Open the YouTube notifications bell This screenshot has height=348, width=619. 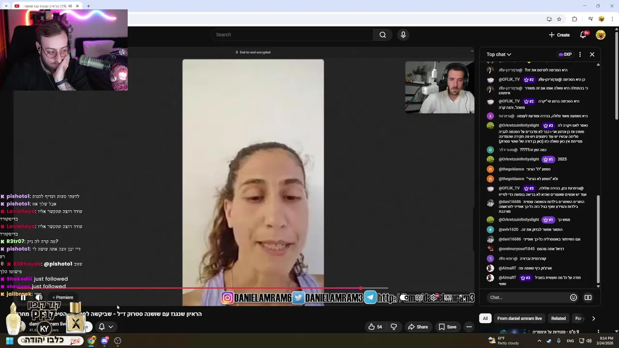coord(583,35)
